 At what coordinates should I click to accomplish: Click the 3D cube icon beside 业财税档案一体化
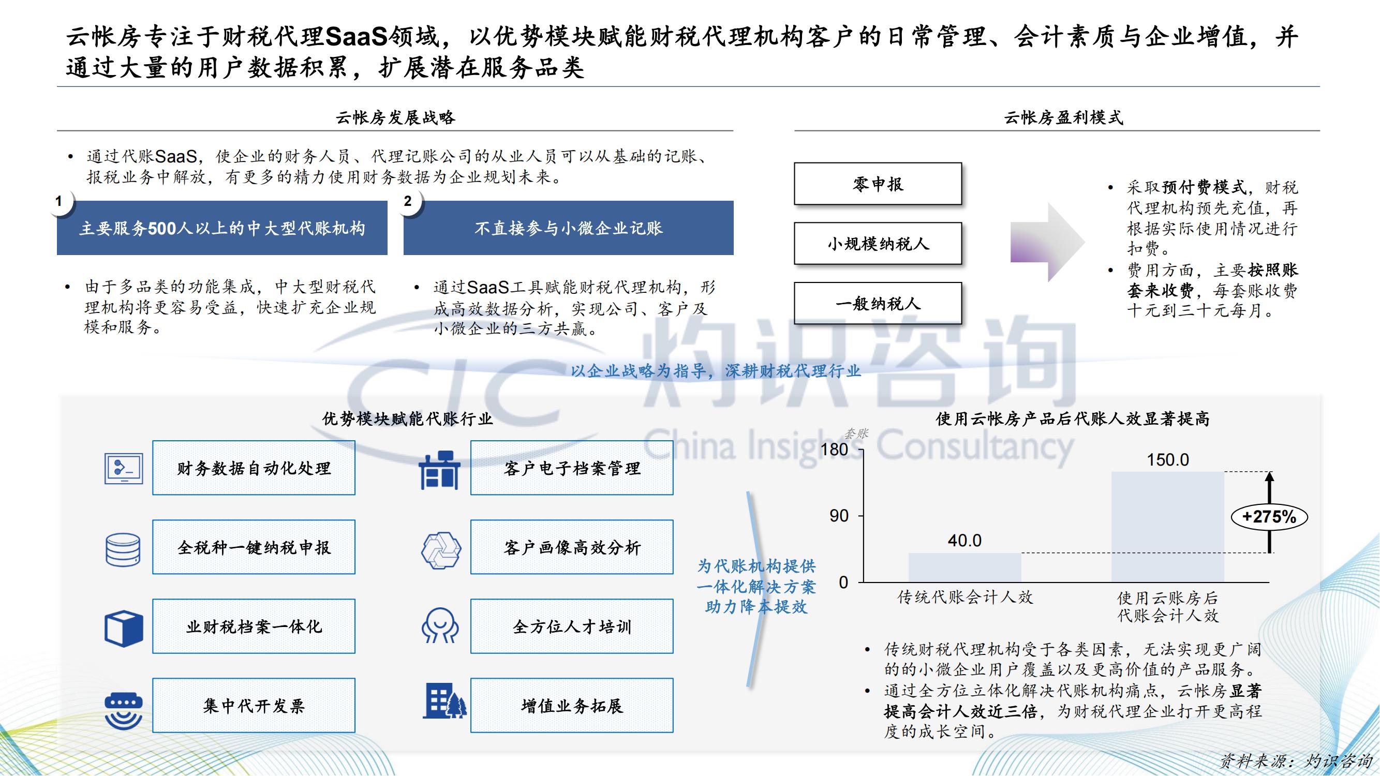[124, 629]
